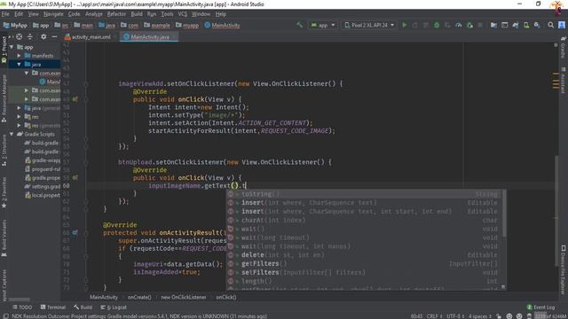Open the TODO tool window
Image resolution: width=568 pixels, height=319 pixels.
coord(22,307)
